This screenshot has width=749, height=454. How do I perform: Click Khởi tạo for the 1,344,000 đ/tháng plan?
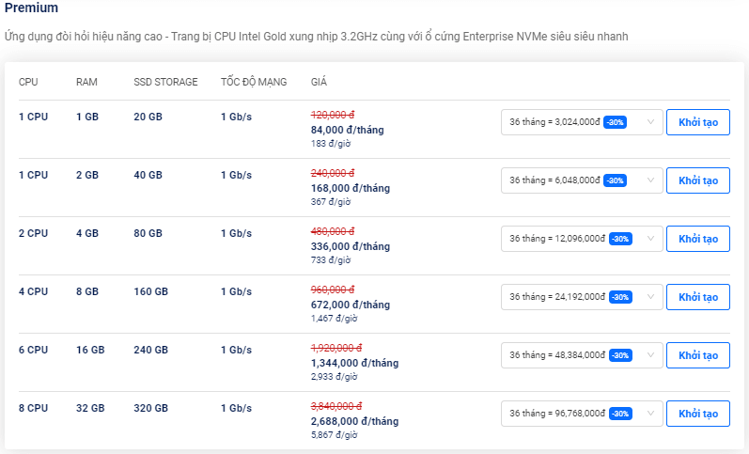tap(698, 355)
